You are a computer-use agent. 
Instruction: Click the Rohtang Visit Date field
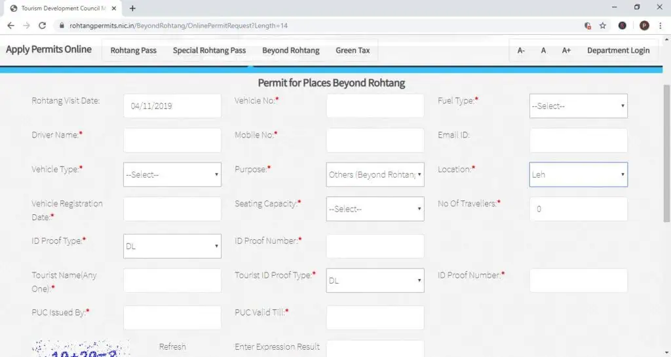[172, 105]
